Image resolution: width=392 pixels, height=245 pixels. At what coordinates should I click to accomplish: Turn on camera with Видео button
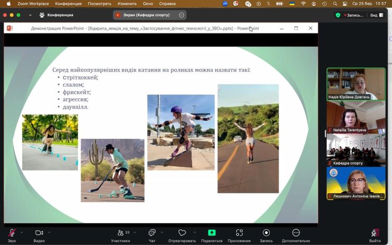pyautogui.click(x=39, y=233)
